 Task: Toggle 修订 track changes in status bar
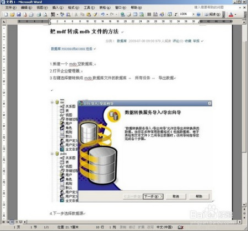pyautogui.click(x=132, y=227)
